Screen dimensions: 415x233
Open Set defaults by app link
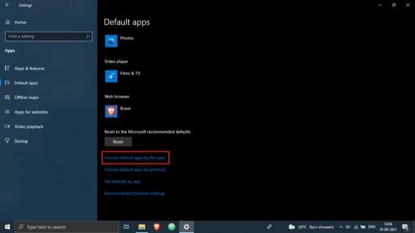tap(123, 181)
